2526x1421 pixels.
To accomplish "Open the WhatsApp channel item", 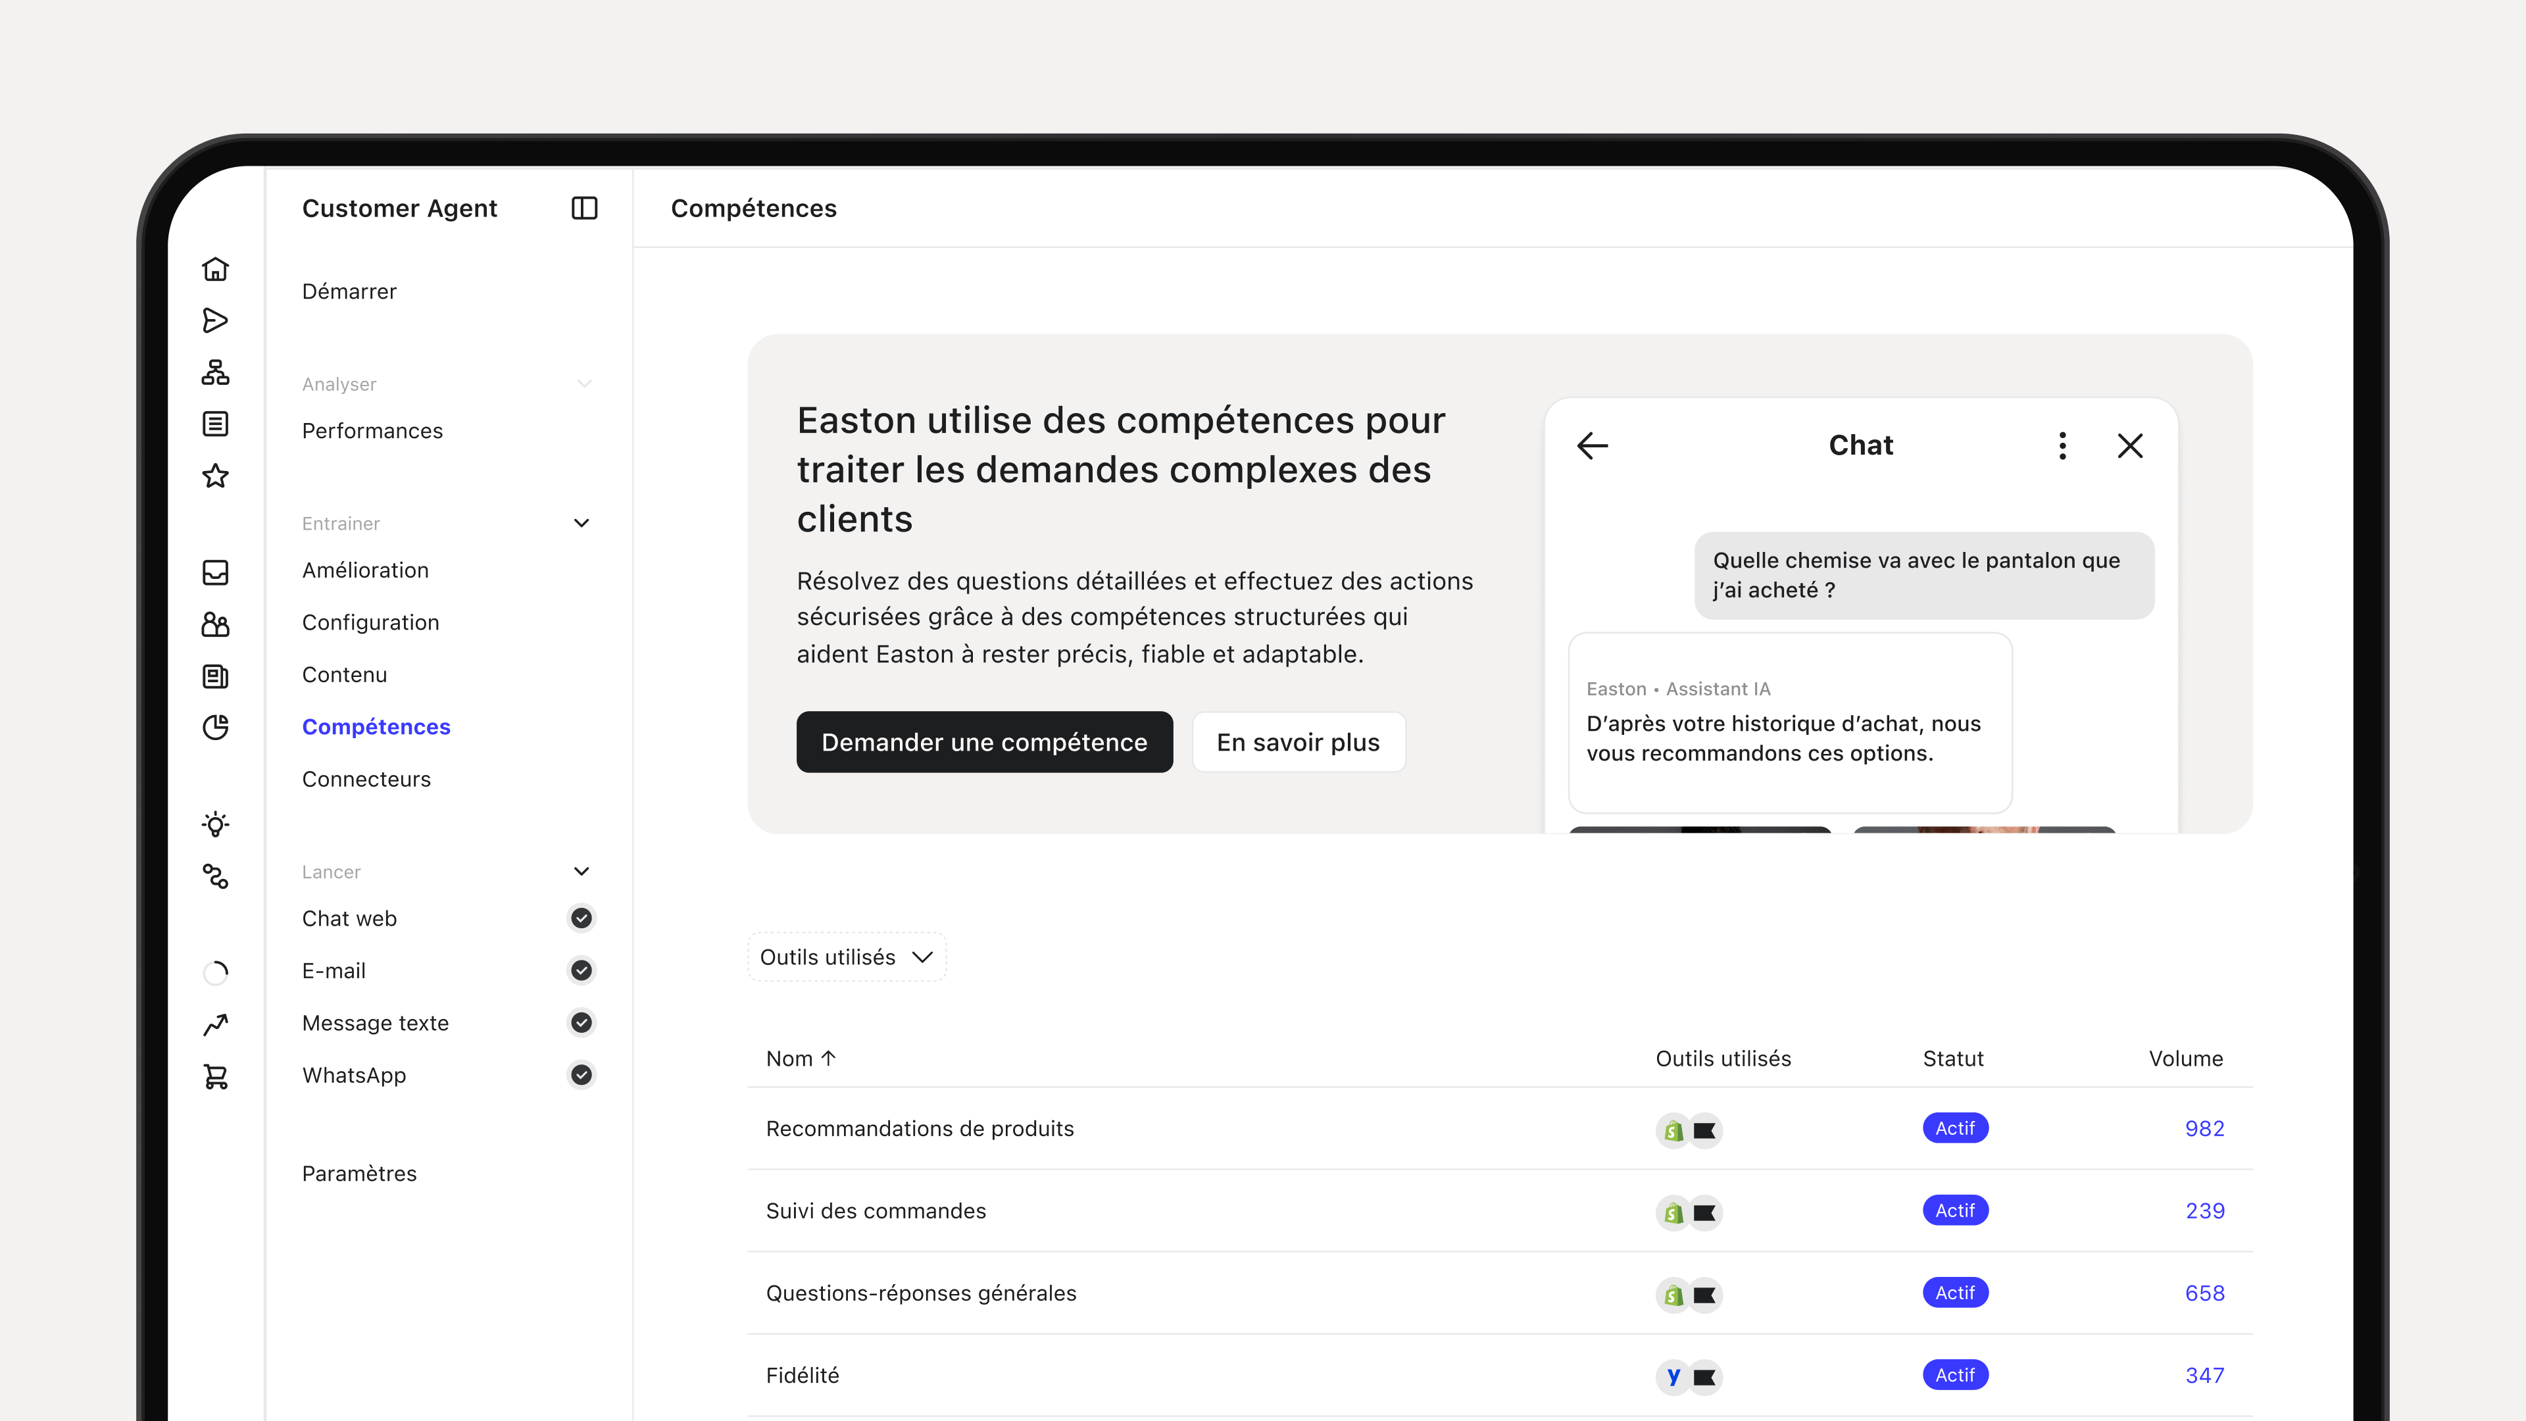I will [354, 1075].
